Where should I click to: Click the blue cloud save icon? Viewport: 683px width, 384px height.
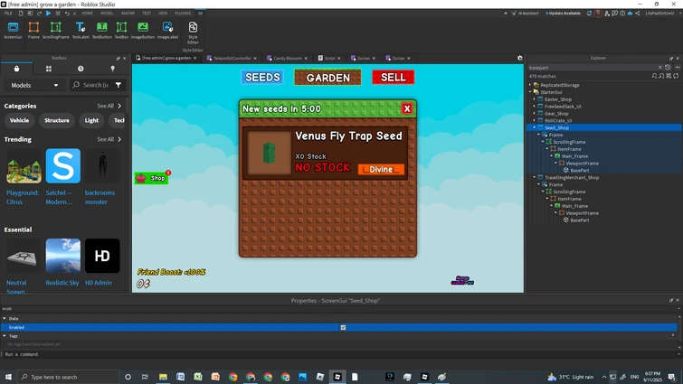pyautogui.click(x=630, y=13)
